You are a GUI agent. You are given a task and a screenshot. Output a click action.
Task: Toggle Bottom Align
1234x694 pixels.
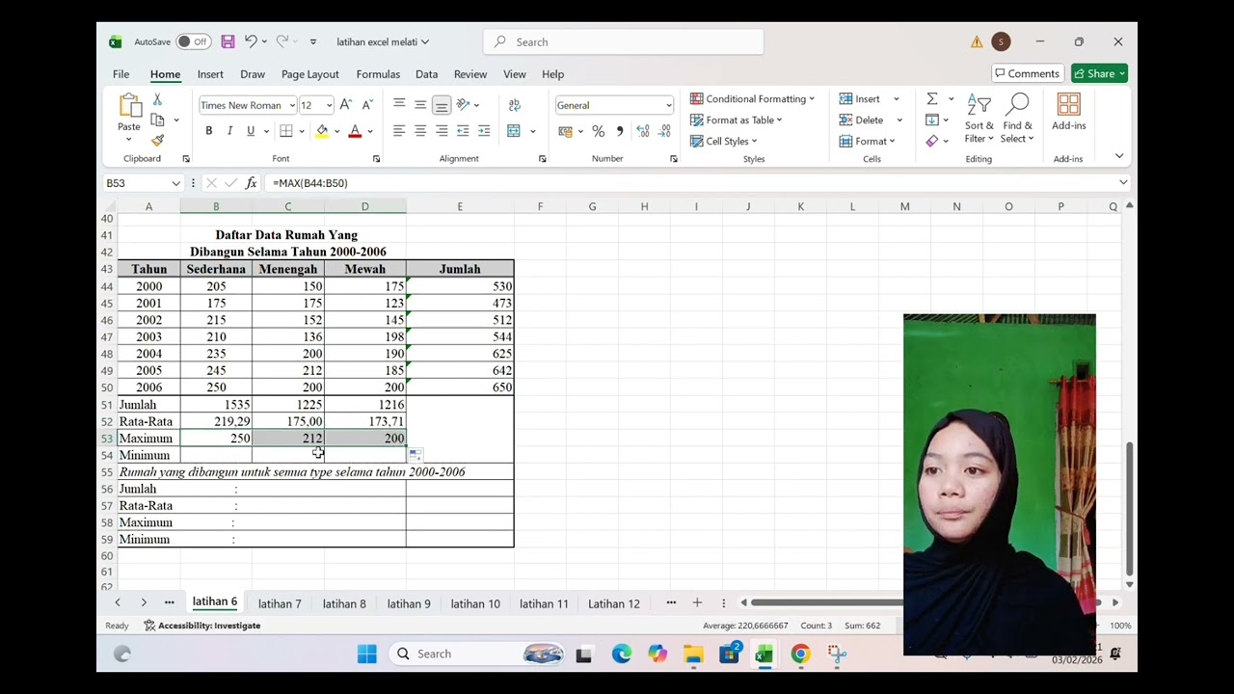click(442, 105)
